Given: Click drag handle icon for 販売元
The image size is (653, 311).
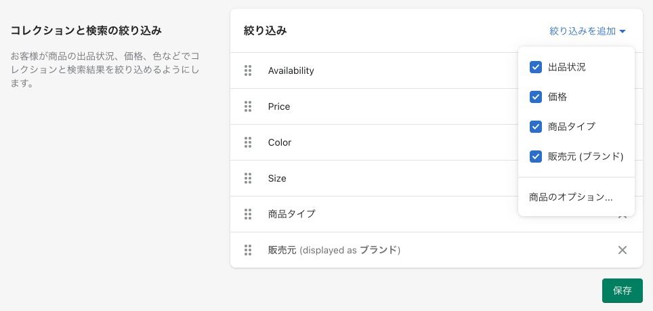Looking at the screenshot, I should [248, 250].
